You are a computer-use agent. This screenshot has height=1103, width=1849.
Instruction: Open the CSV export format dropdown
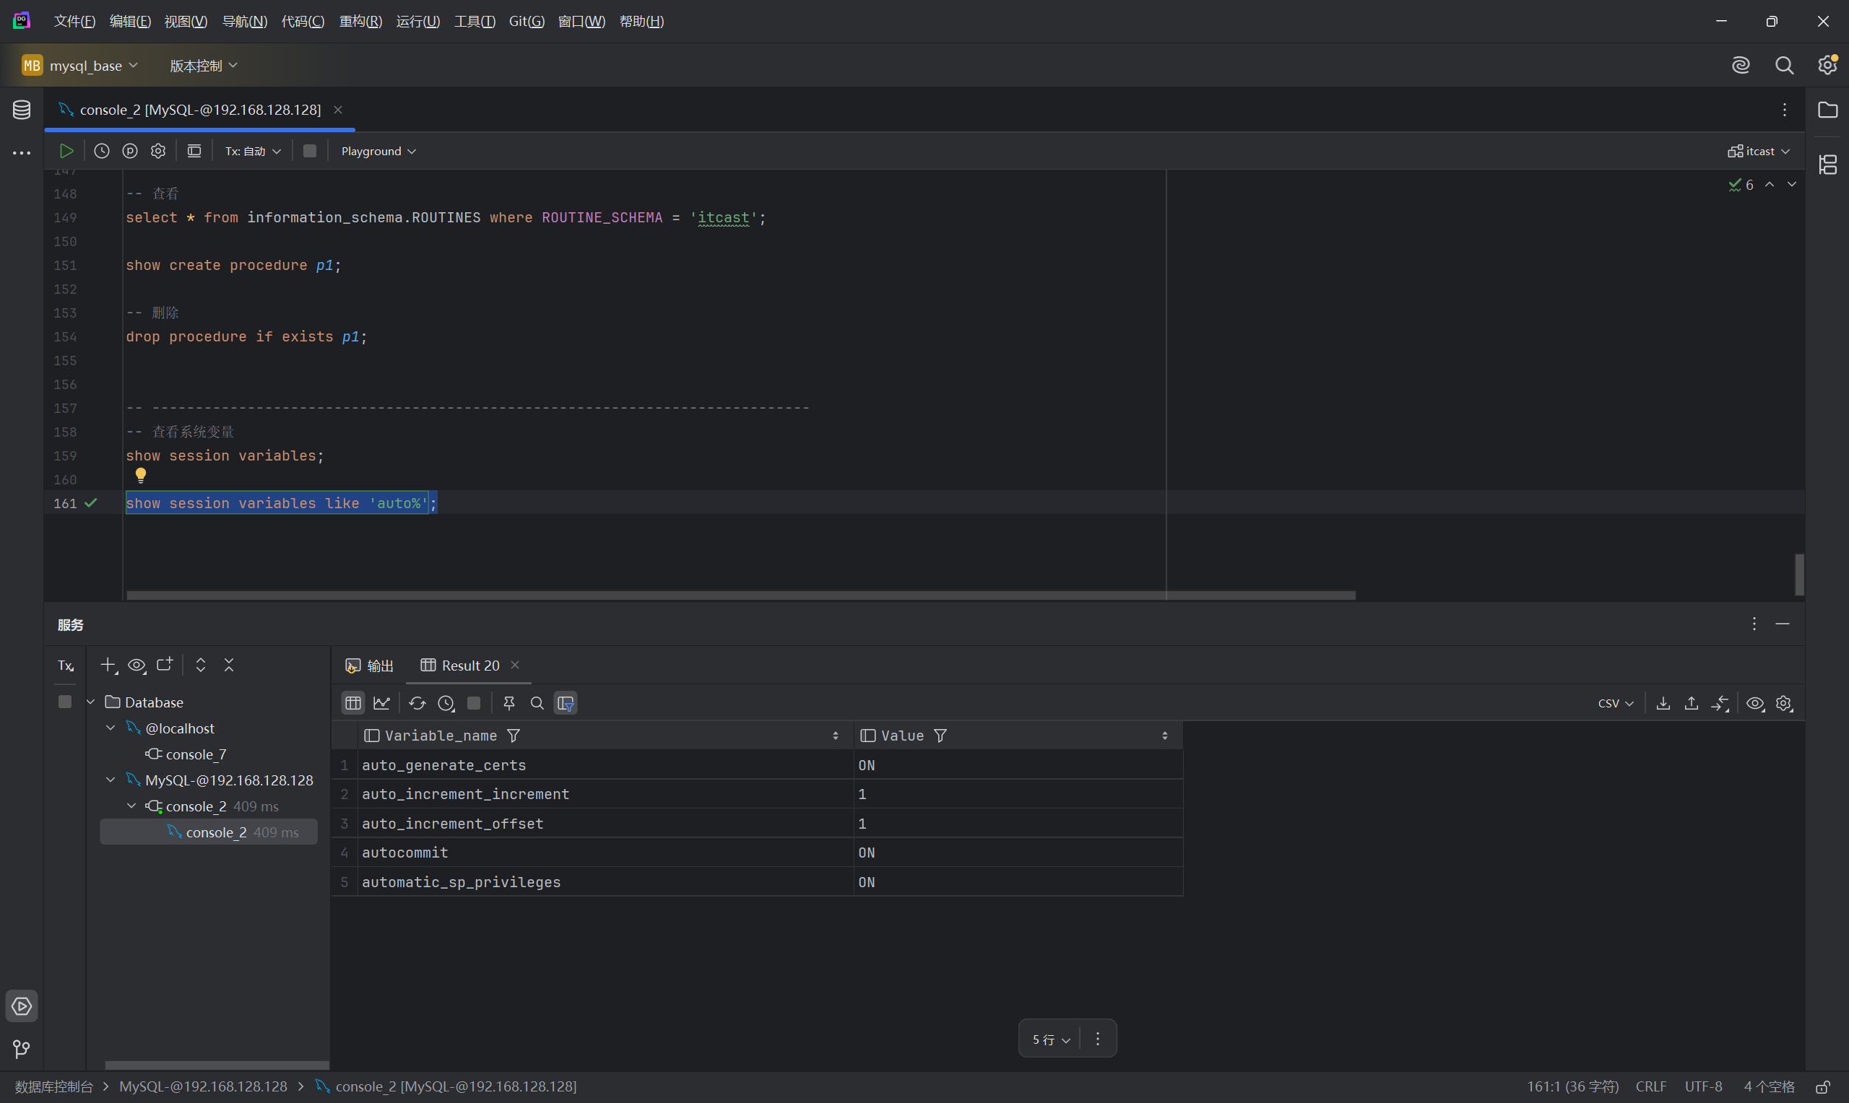[1615, 703]
